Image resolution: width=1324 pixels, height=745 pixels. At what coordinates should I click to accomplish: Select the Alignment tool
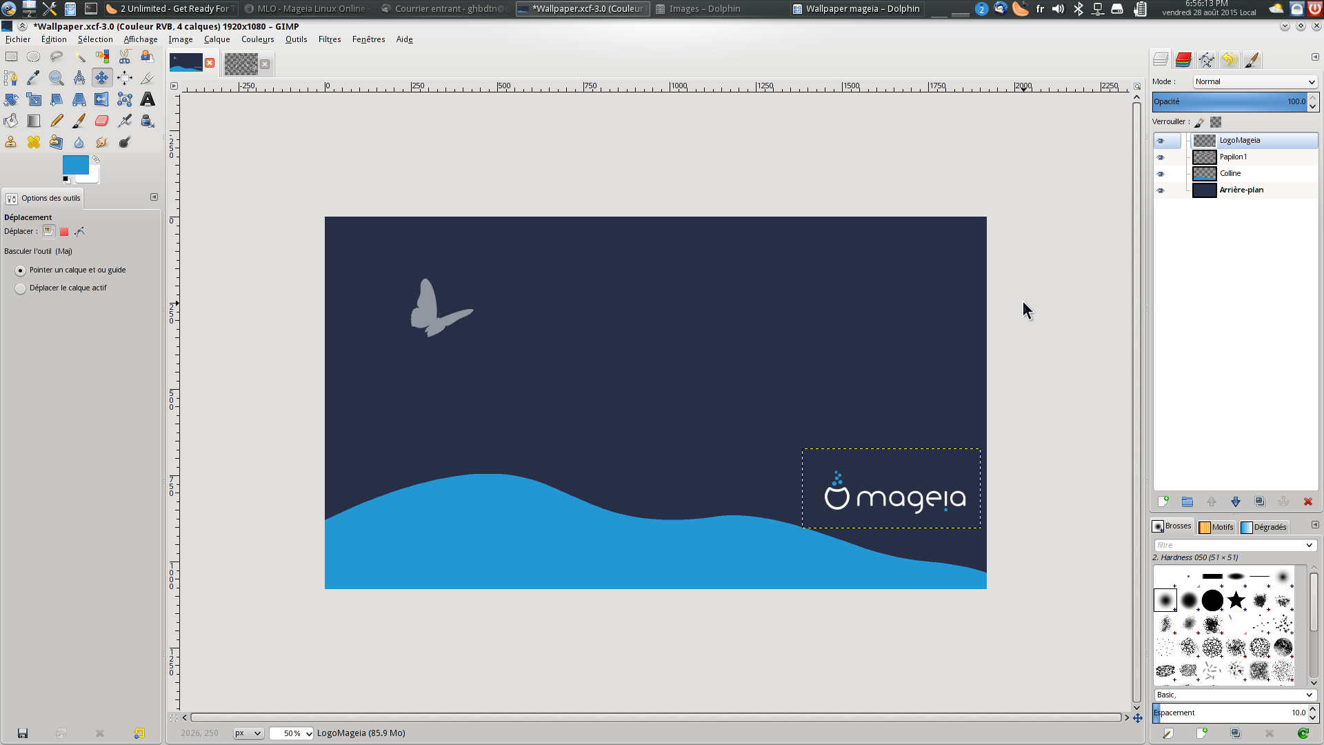pyautogui.click(x=125, y=78)
